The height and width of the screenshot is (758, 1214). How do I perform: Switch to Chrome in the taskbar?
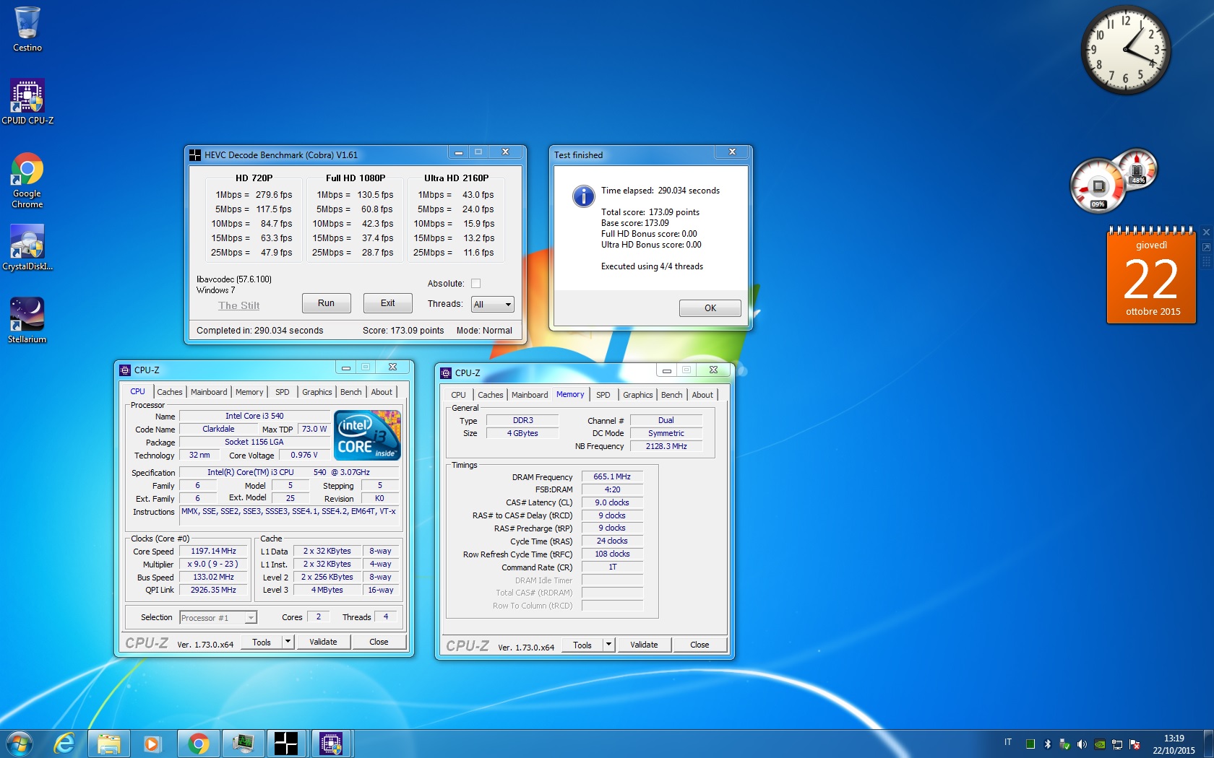click(x=198, y=744)
